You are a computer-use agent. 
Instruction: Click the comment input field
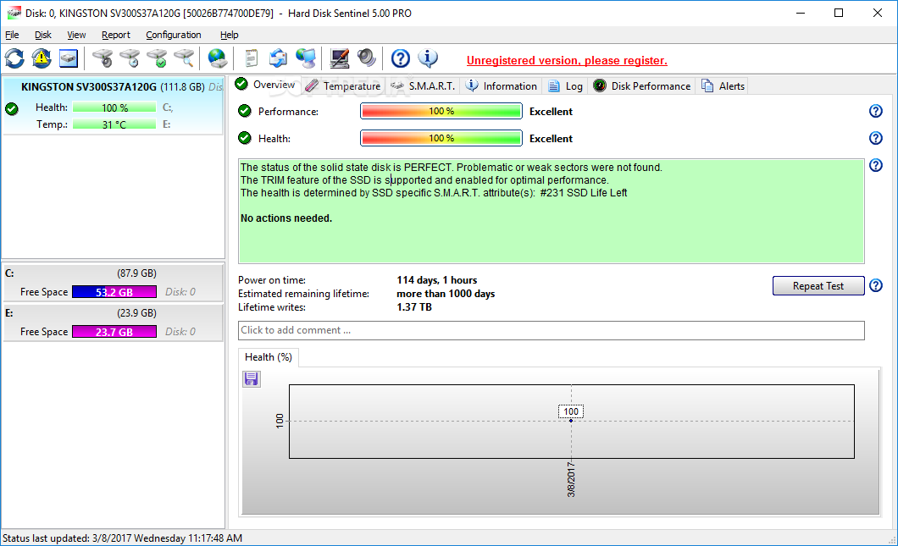click(x=551, y=330)
